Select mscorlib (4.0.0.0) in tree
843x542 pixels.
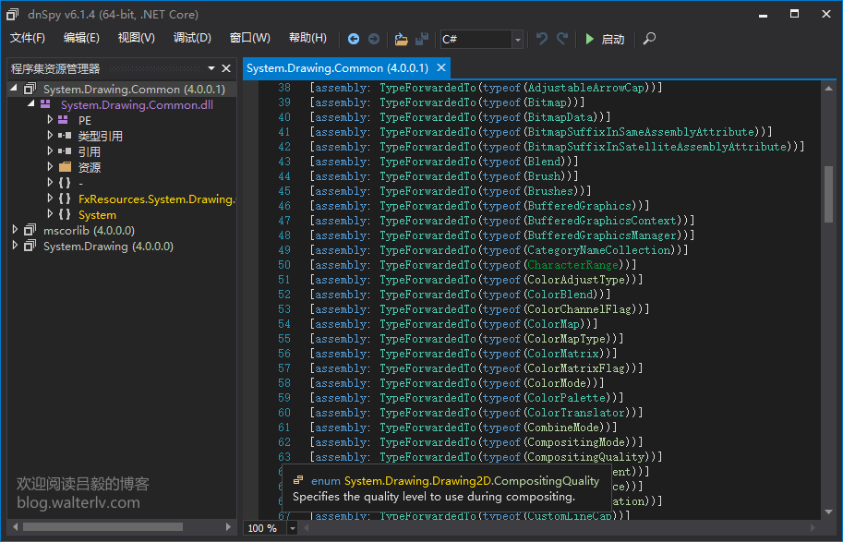coord(89,230)
